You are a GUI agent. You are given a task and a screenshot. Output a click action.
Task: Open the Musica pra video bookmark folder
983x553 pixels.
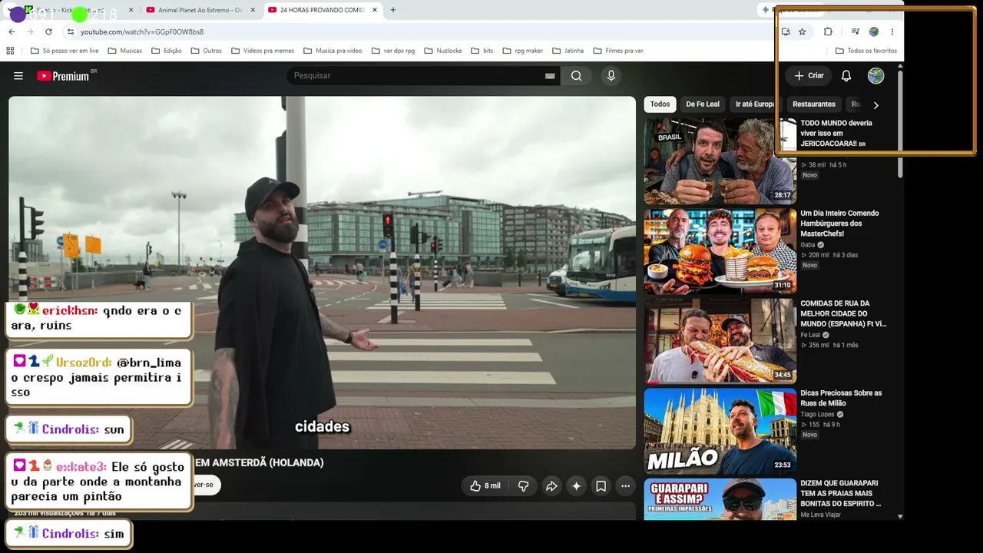coord(333,51)
